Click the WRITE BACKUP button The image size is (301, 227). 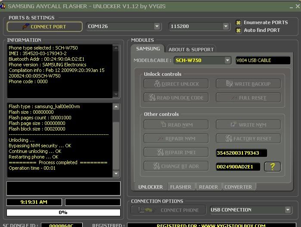point(248,84)
